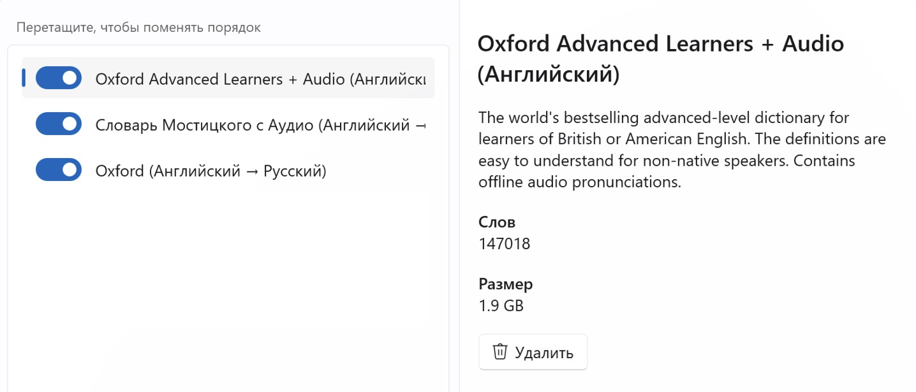Click empty space below the dictionary list

tap(228, 287)
